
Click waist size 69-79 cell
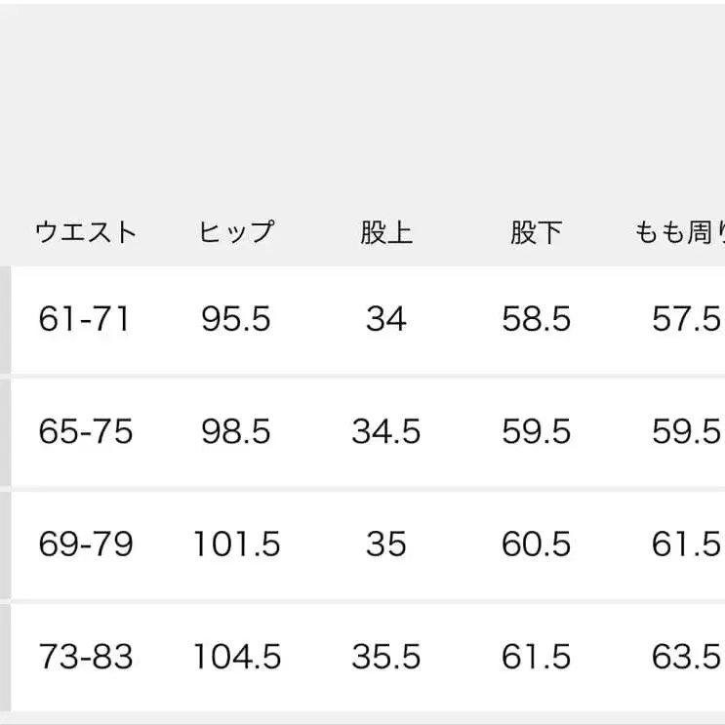pyautogui.click(x=86, y=544)
